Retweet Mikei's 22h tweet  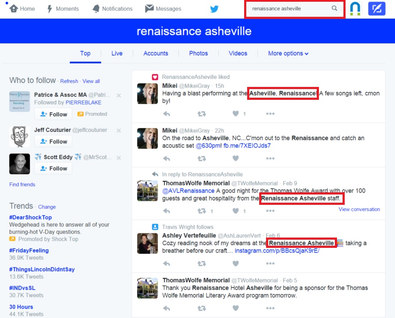point(202,158)
